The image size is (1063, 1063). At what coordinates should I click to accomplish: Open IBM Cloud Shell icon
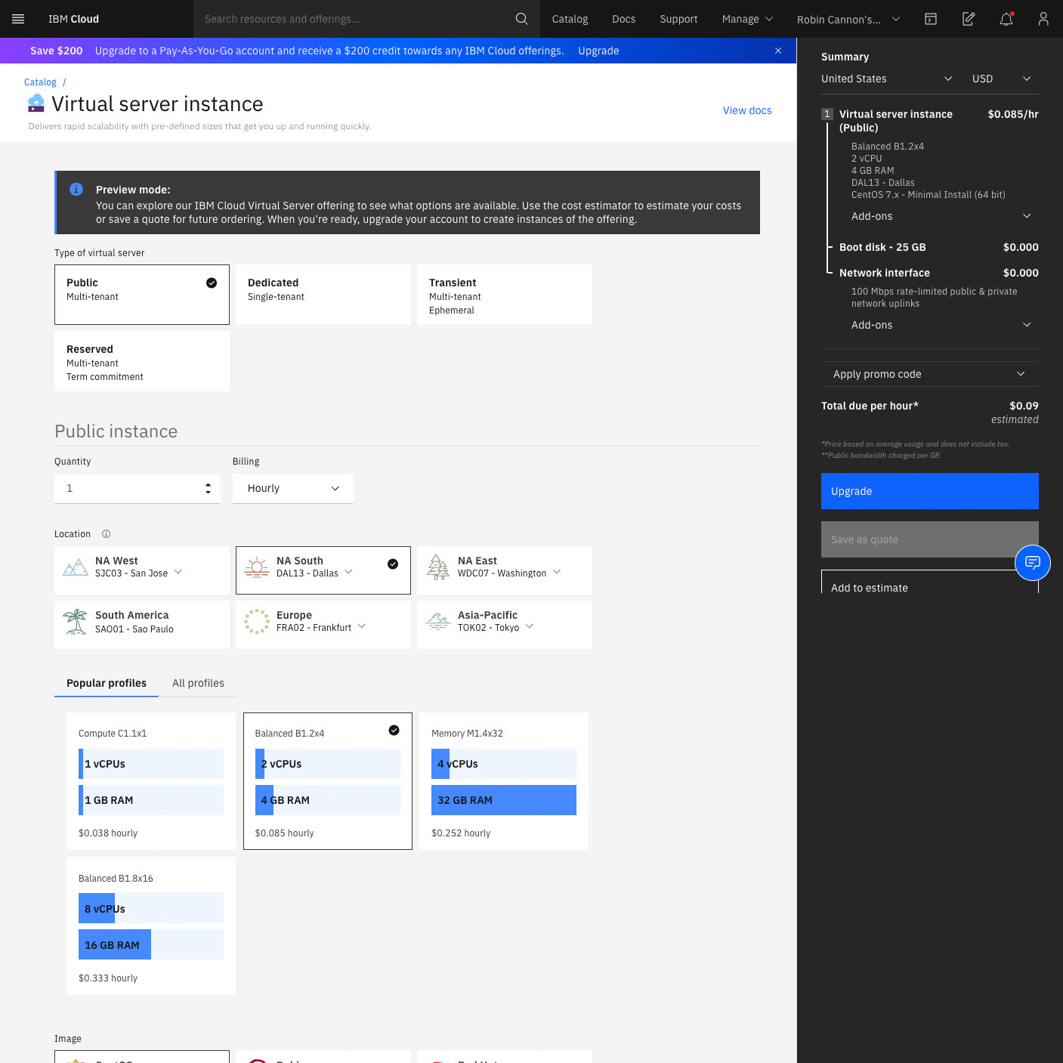[x=931, y=19]
